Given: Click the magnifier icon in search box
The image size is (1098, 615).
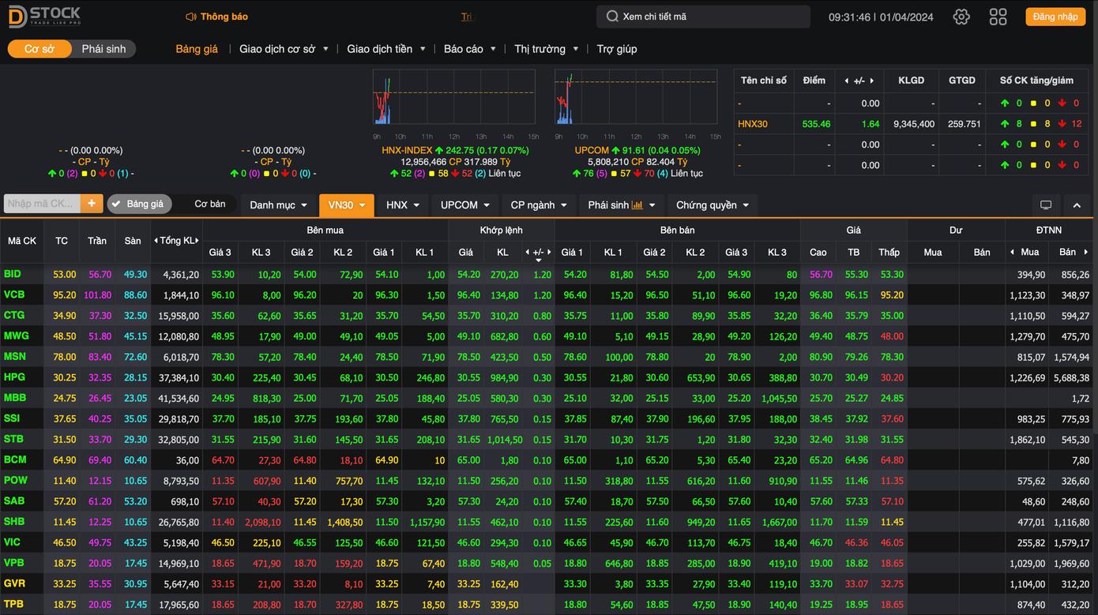Looking at the screenshot, I should (612, 17).
